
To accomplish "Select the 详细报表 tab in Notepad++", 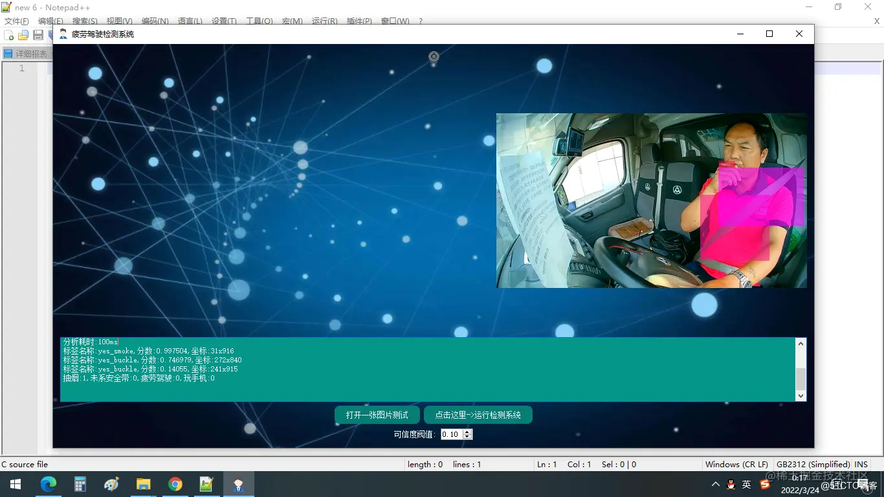I will click(x=27, y=54).
